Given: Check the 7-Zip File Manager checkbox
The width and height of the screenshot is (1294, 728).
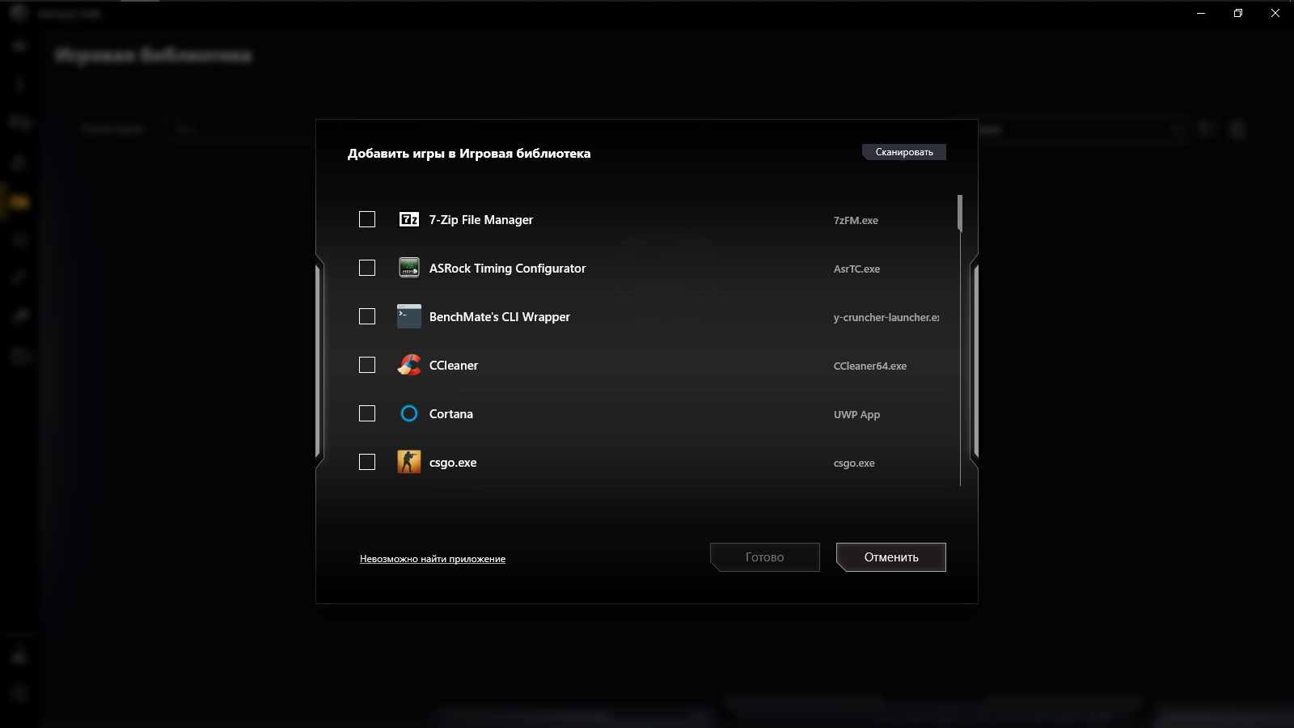Looking at the screenshot, I should (367, 218).
